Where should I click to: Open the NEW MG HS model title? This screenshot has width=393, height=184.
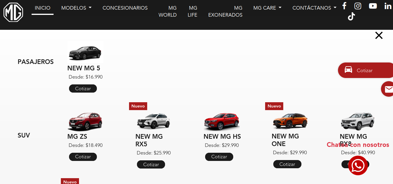[222, 136]
